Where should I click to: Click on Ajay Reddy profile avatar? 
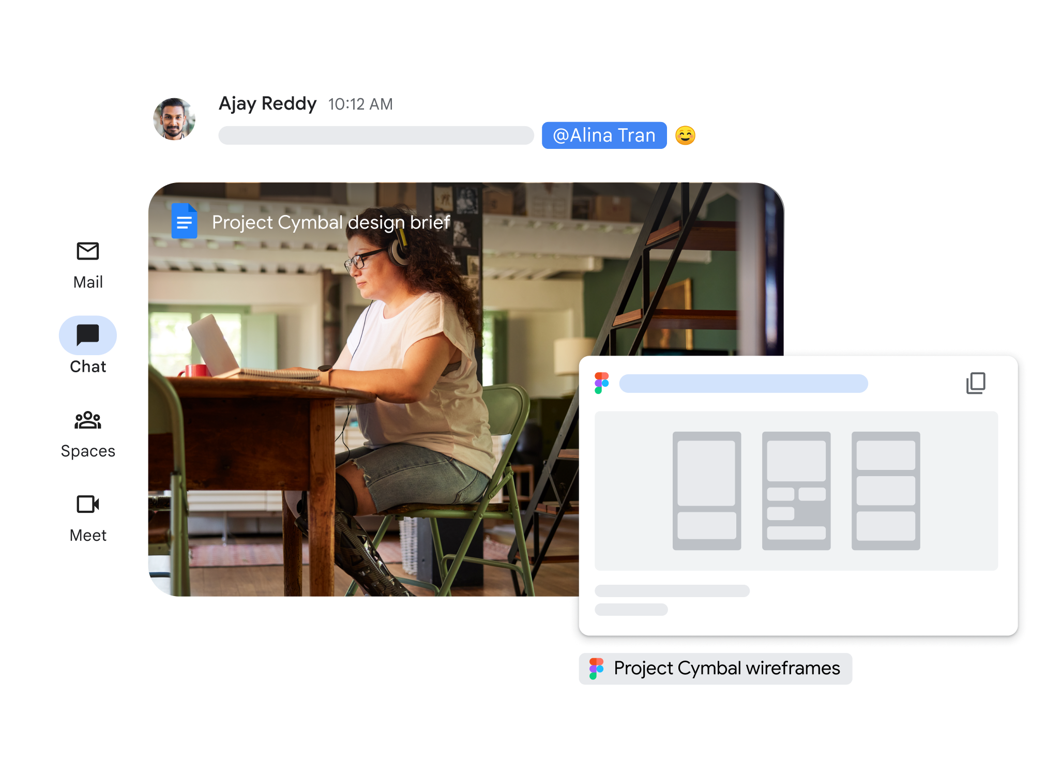tap(175, 121)
